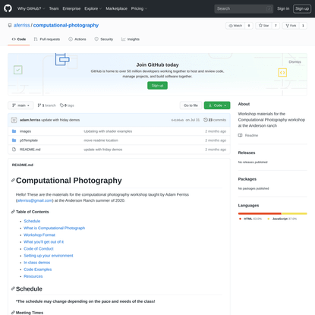Select the Code tab
This screenshot has width=315, height=315.
click(x=19, y=39)
